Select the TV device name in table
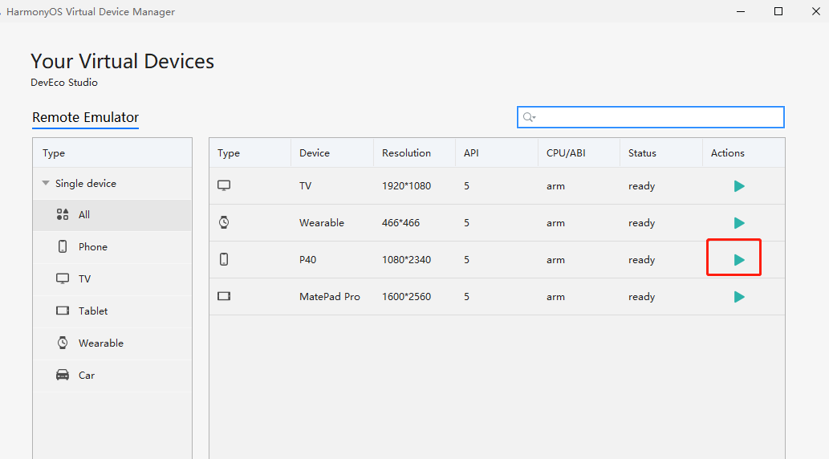 click(305, 186)
